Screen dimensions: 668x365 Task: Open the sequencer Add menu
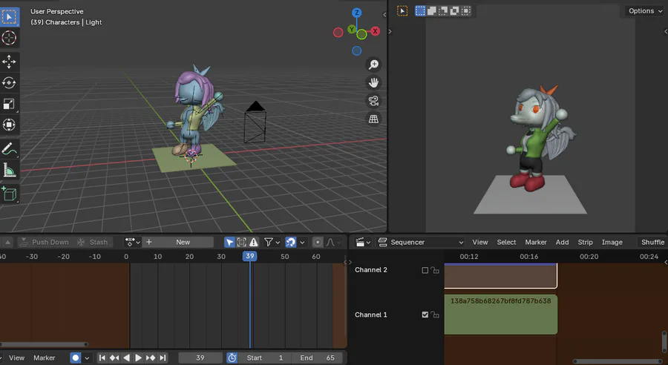point(562,243)
